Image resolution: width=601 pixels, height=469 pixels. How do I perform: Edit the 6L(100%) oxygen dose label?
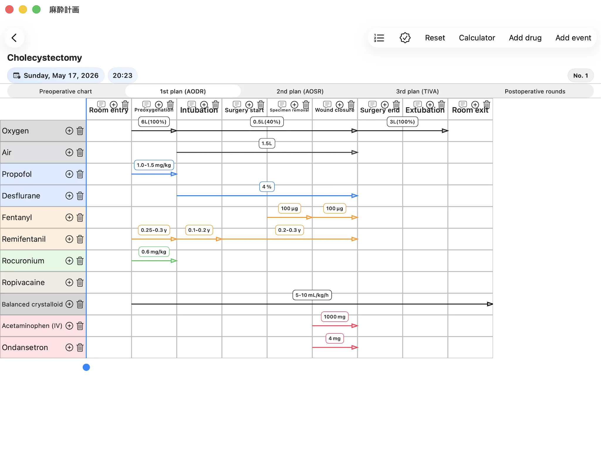(154, 122)
